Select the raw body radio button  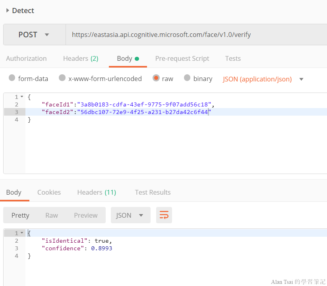(x=156, y=78)
